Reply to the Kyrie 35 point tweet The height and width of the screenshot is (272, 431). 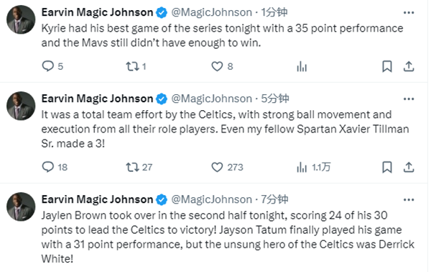pos(48,66)
